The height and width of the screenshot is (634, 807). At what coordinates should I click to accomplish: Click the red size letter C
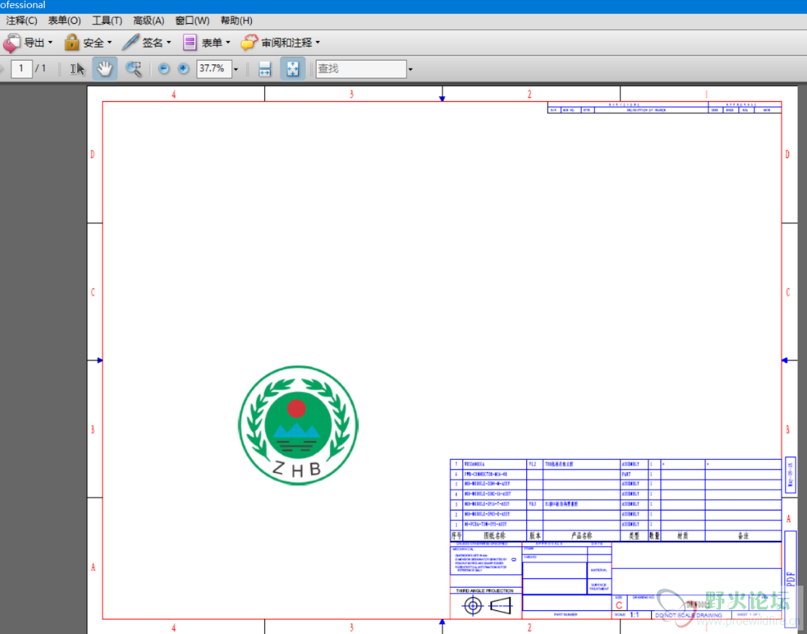pos(619,605)
